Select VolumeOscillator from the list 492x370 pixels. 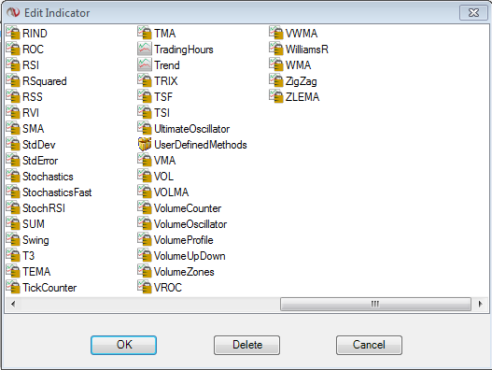point(190,224)
